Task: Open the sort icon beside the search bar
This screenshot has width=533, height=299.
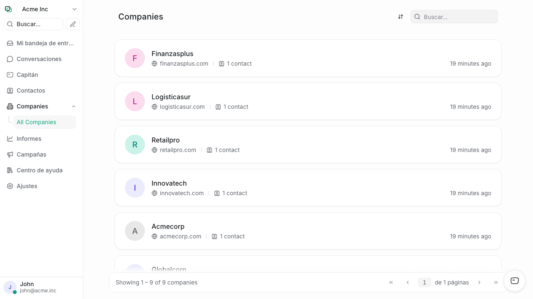Action: pos(400,17)
